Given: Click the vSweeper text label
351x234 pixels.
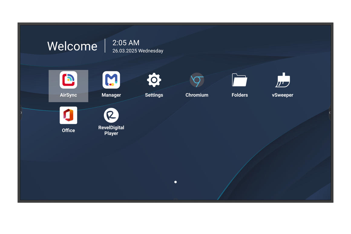Looking at the screenshot, I should [282, 95].
